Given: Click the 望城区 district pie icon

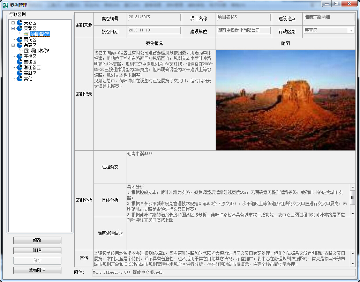Looking at the screenshot, I should coord(20,62).
